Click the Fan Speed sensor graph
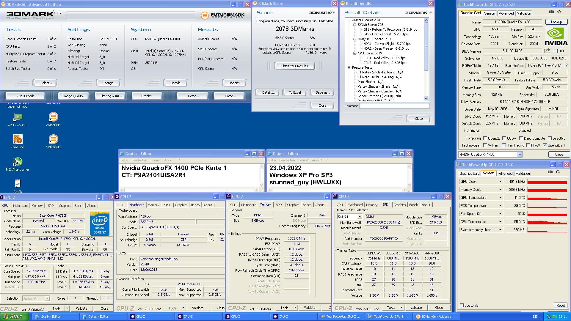571x321 pixels. tap(547, 214)
